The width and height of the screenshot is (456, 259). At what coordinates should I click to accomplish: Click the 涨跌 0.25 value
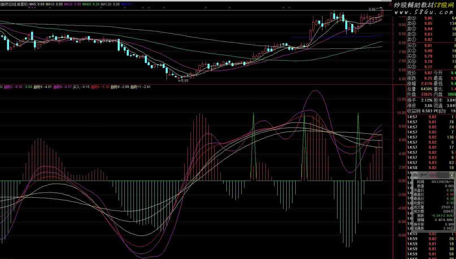tap(428, 78)
